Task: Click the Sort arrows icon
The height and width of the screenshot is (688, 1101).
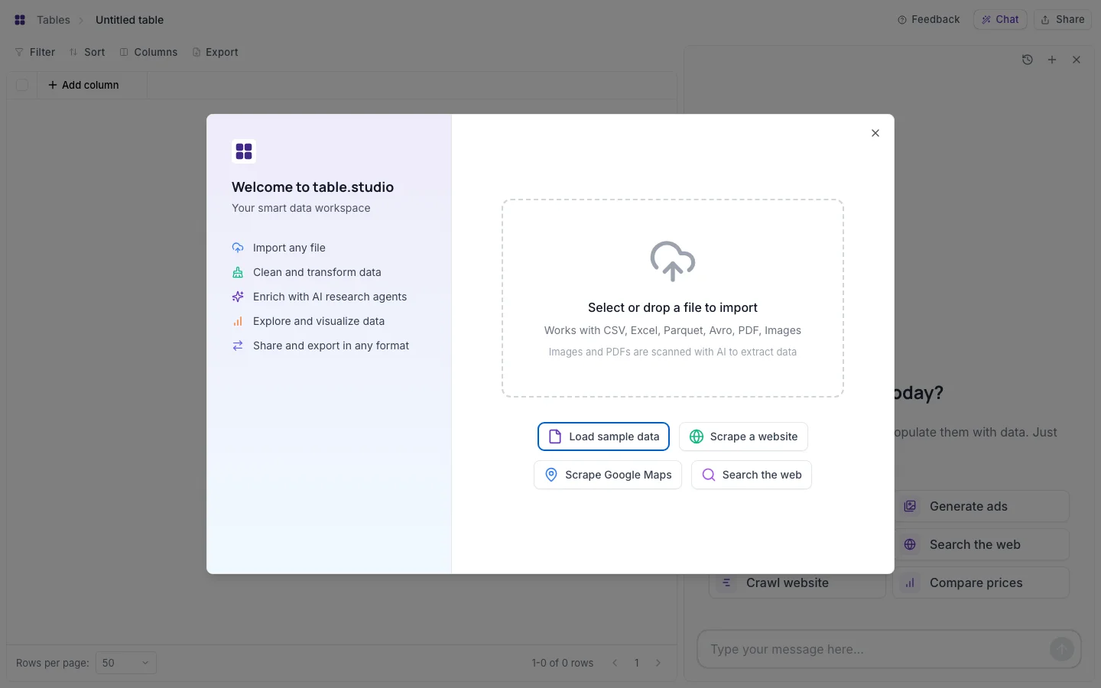Action: 73,52
